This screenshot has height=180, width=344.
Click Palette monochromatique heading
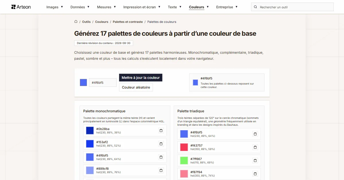click(x=104, y=111)
